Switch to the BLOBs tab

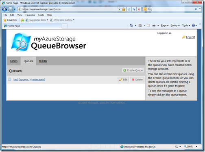point(43,61)
